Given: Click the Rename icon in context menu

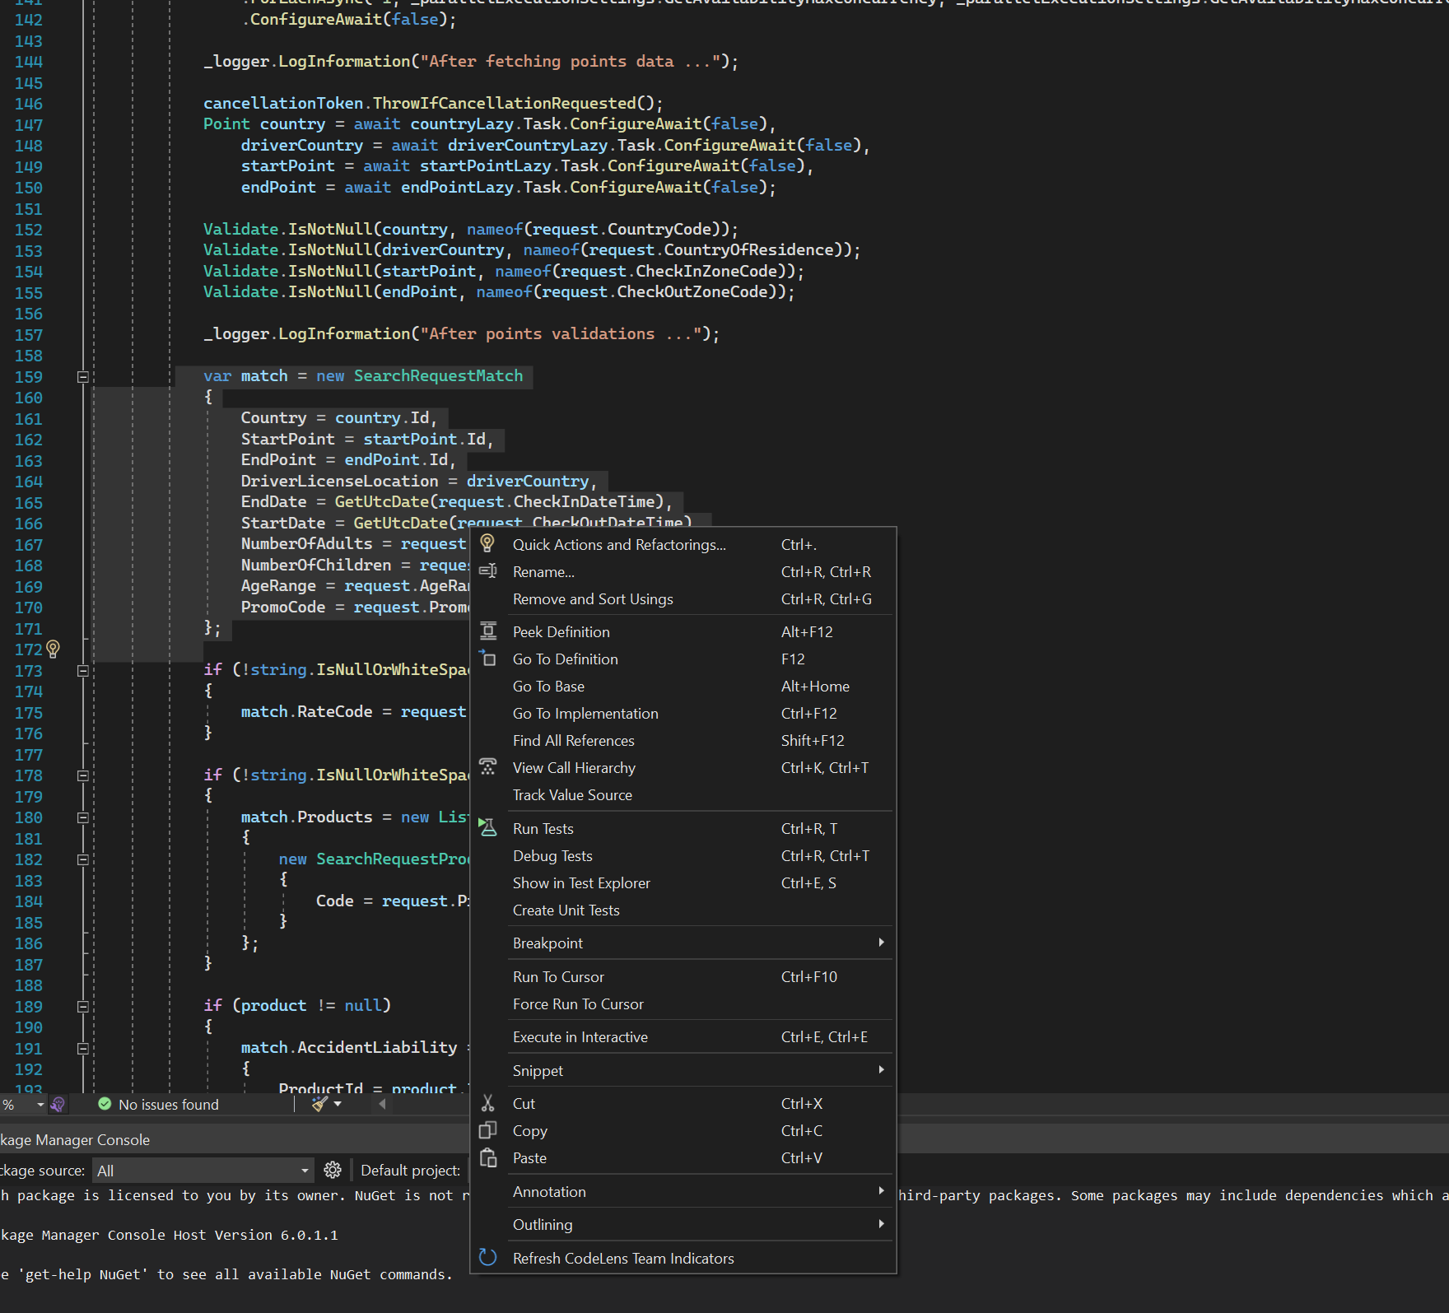Looking at the screenshot, I should (x=487, y=570).
